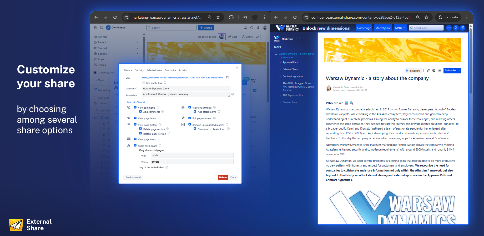Open the Subscribe button dropdown arrow

459,71
